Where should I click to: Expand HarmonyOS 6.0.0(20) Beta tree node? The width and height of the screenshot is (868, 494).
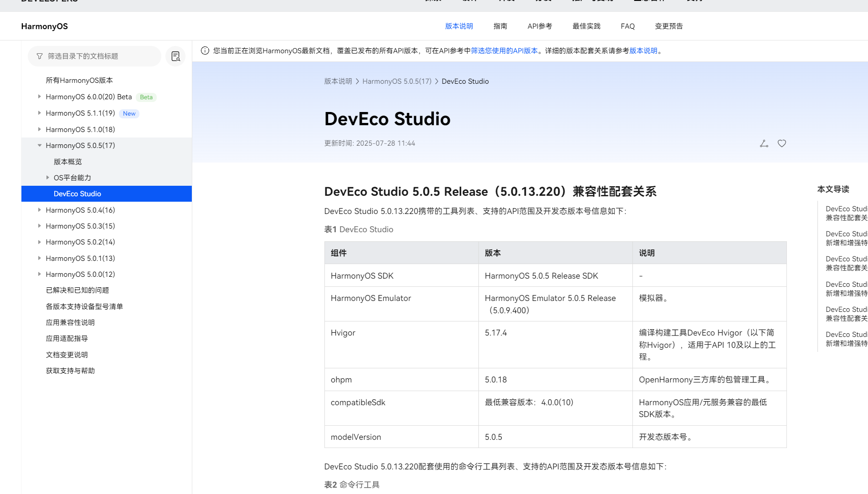pos(40,97)
